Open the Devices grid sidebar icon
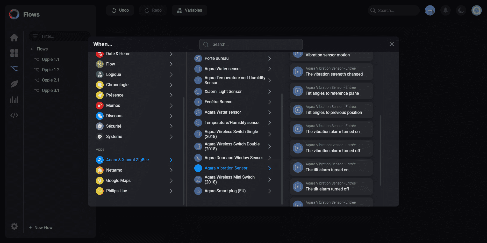Image resolution: width=487 pixels, height=243 pixels. click(x=14, y=53)
